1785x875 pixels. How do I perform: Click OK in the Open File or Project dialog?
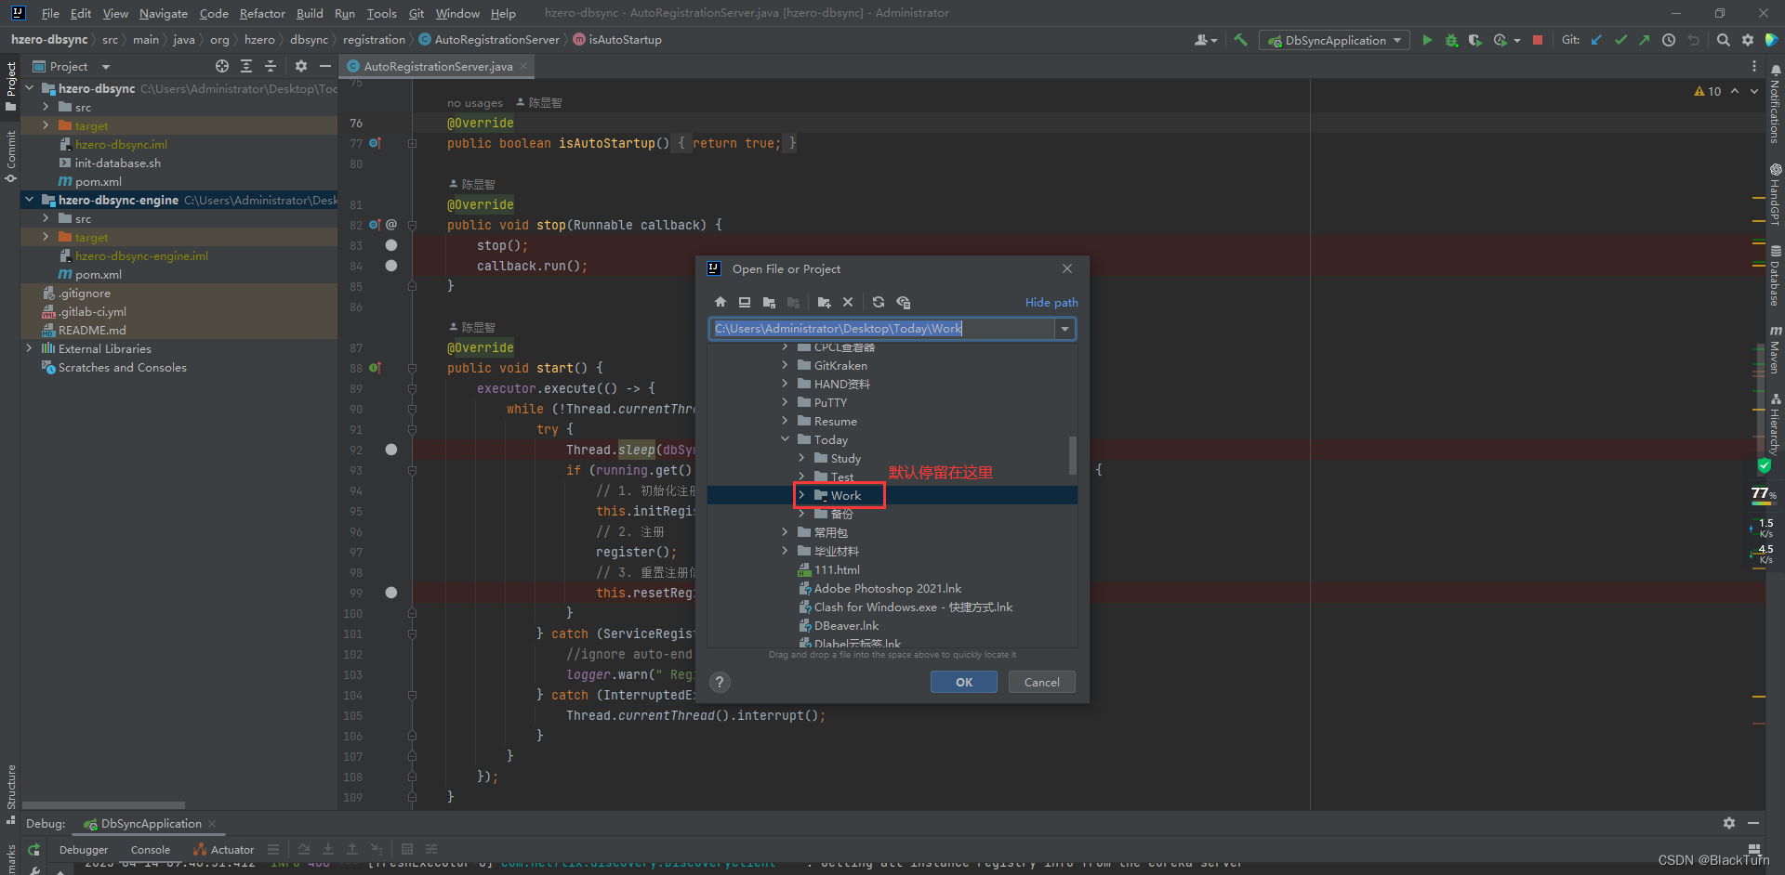pyautogui.click(x=964, y=682)
